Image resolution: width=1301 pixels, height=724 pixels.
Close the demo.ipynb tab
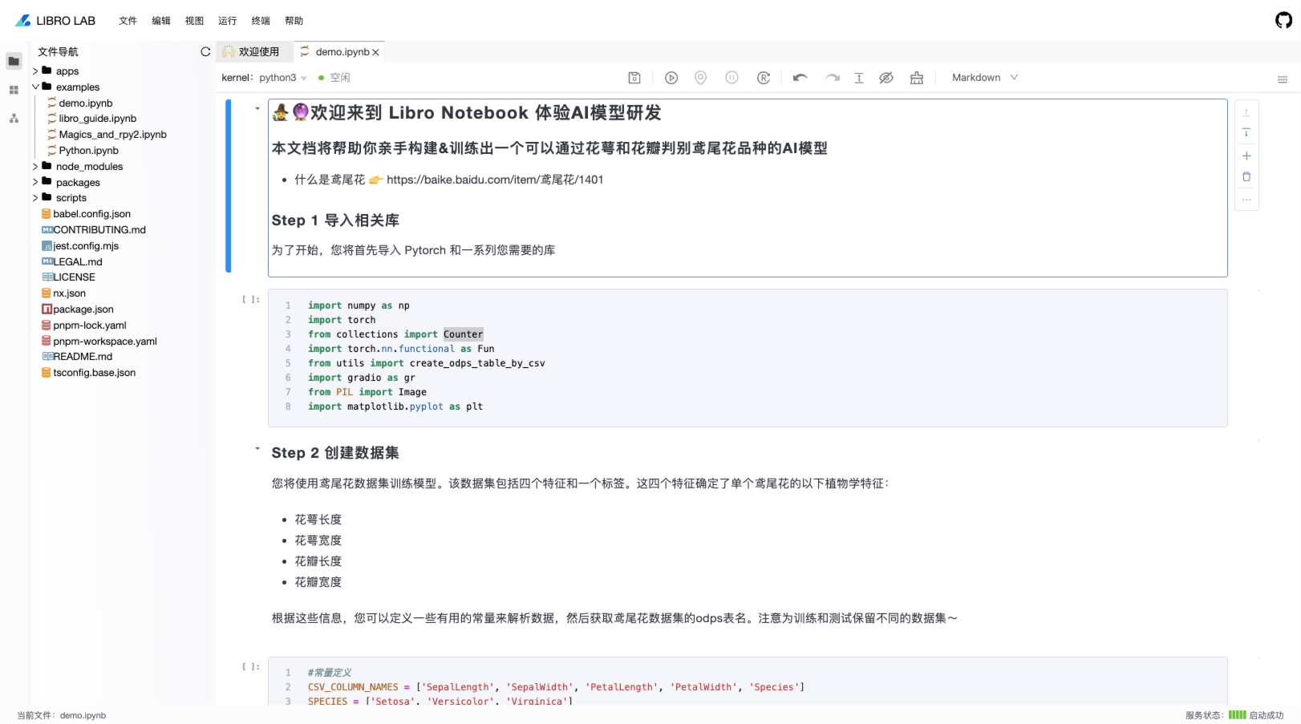[375, 52]
